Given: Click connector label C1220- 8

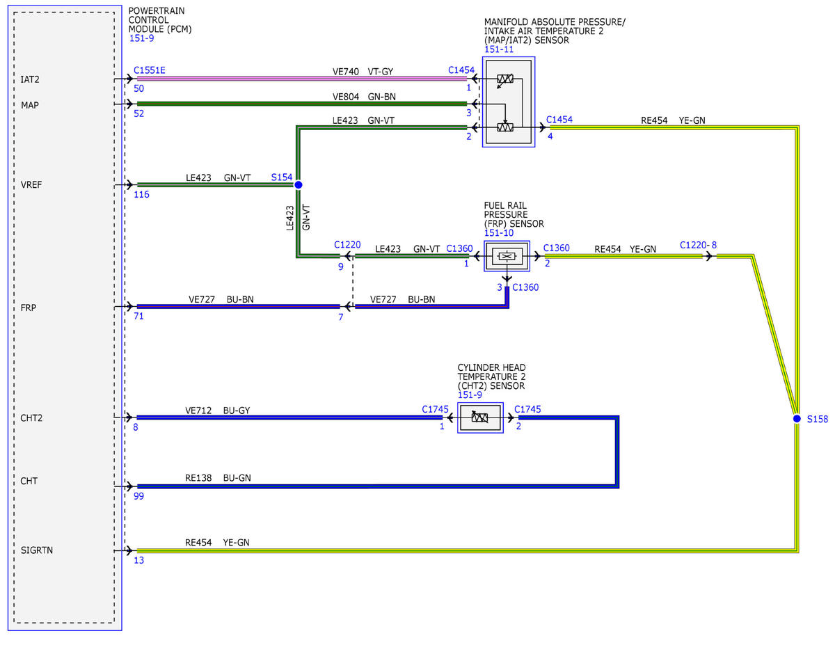Looking at the screenshot, I should [698, 246].
